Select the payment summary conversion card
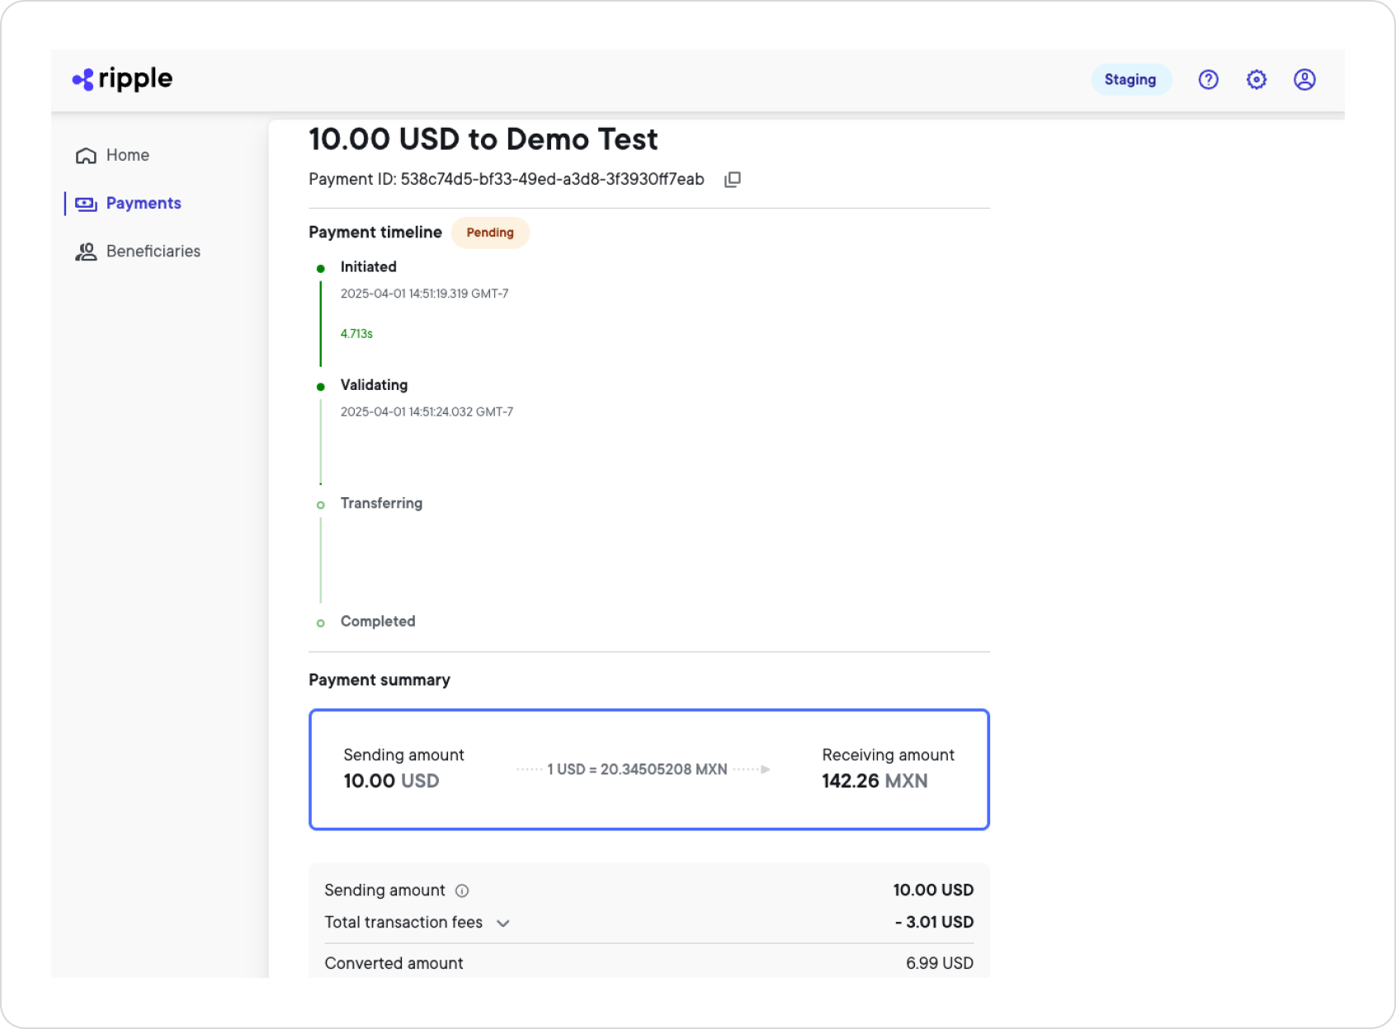This screenshot has width=1396, height=1029. tap(648, 768)
